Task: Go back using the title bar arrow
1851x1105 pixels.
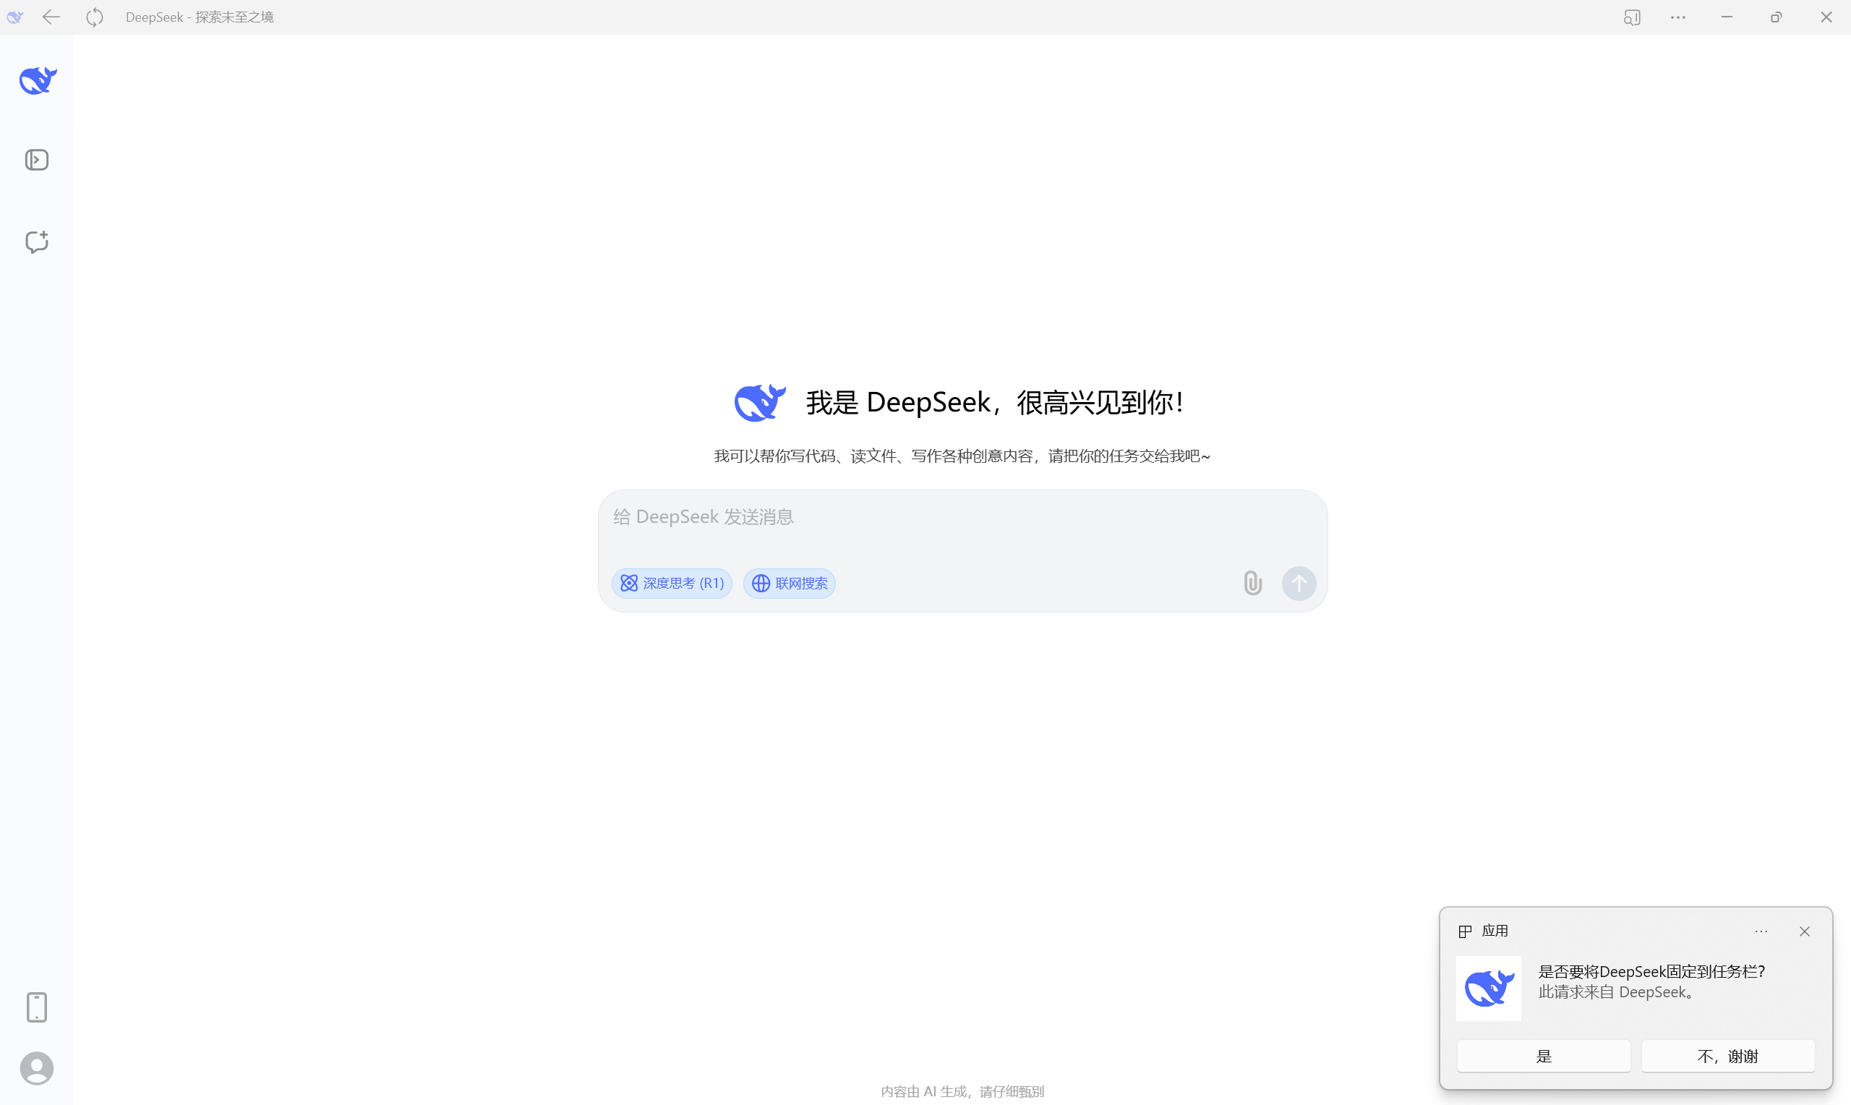Action: 51,17
